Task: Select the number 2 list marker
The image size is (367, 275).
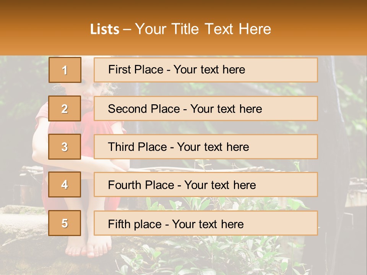Action: (x=65, y=108)
